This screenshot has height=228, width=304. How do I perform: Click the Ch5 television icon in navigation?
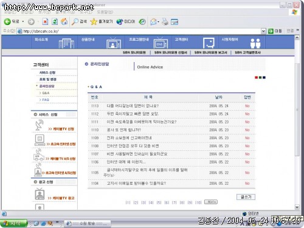coord(161,43)
